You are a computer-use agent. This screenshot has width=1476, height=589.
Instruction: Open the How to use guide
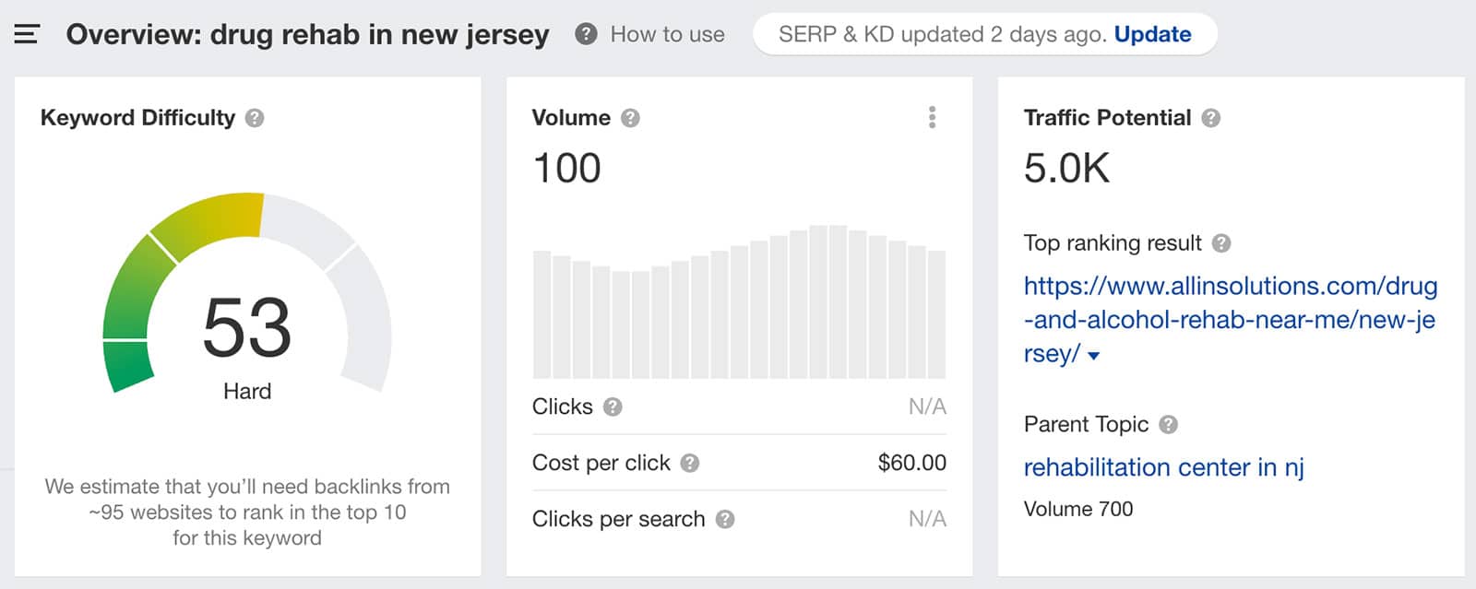[x=667, y=34]
